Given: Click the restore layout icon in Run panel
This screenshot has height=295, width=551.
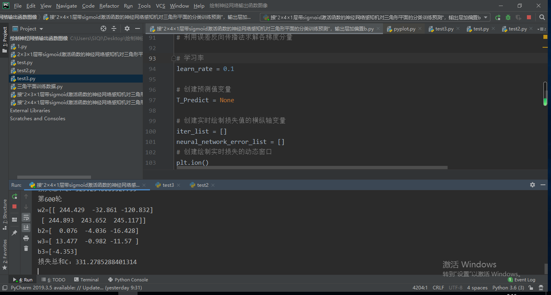Looking at the screenshot, I should point(14,220).
